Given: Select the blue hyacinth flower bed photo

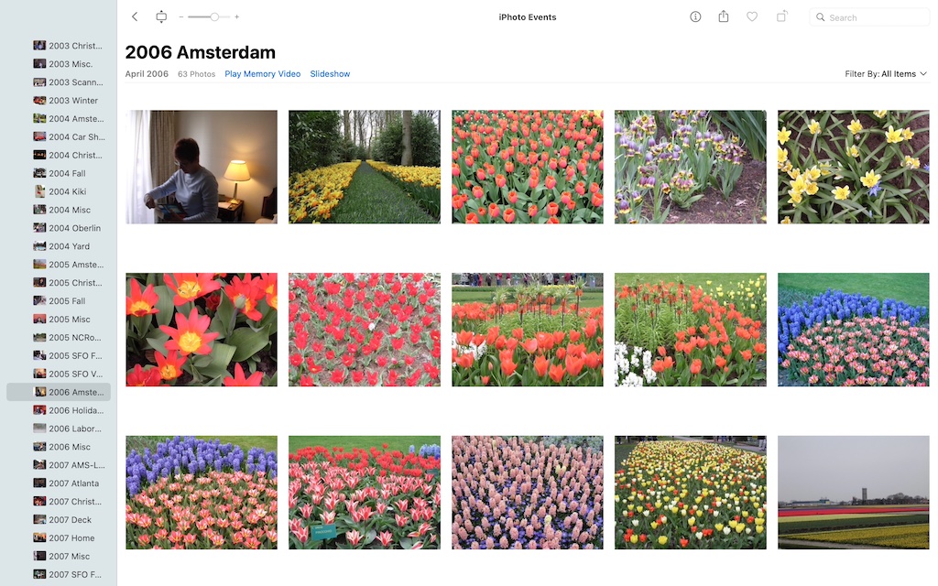Looking at the screenshot, I should click(x=853, y=330).
